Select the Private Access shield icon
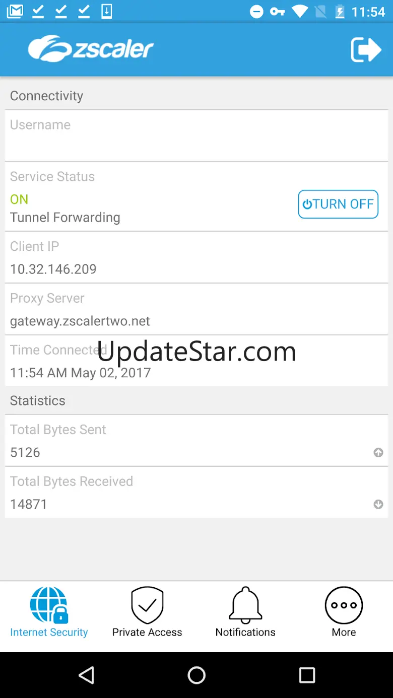393x698 pixels. tap(147, 605)
